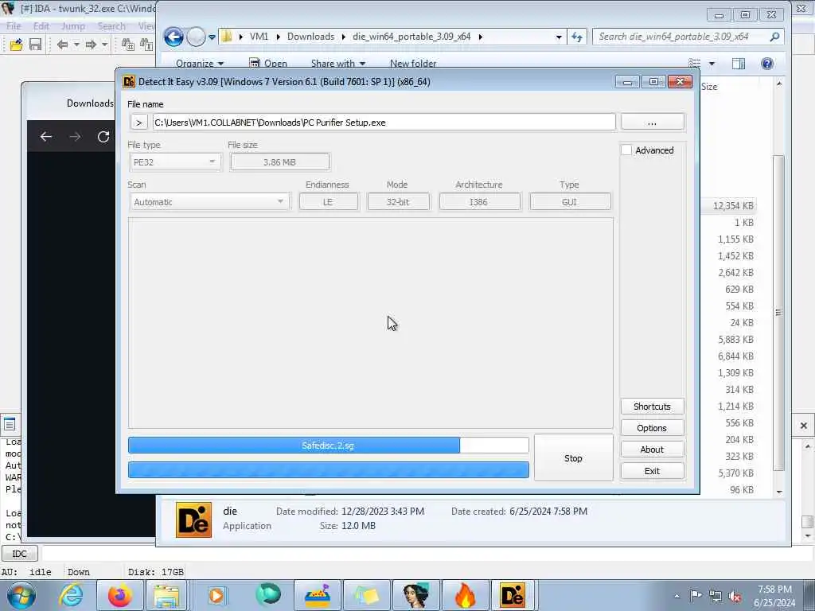Open IDA back-arrow history dropdown
Image resolution: width=815 pixels, height=611 pixels.
coord(76,45)
